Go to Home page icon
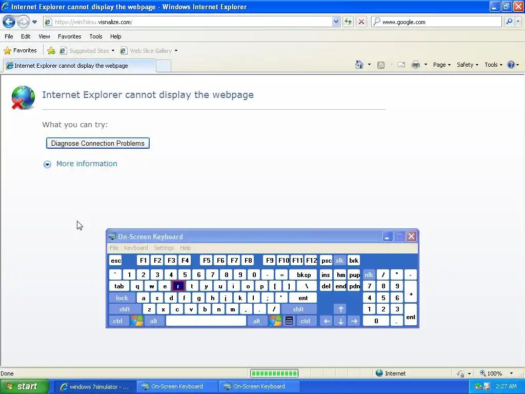The image size is (525, 394). point(359,65)
